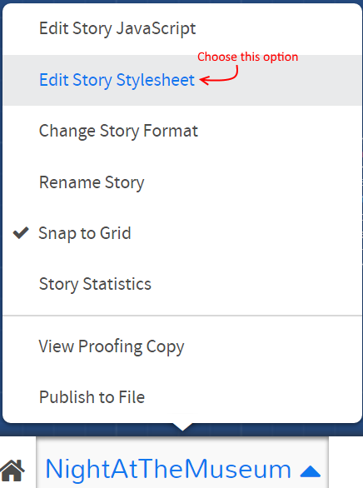This screenshot has width=363, height=488.
Task: Click the divider line above View Proofing Copy
Action: pos(182,316)
